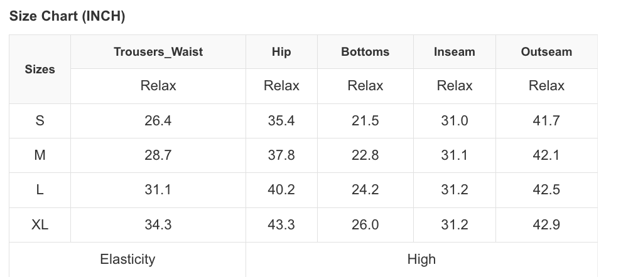Select the Bottoms column header
Image resolution: width=638 pixels, height=277 pixels.
click(x=365, y=52)
